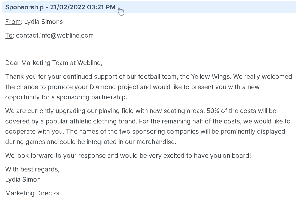
Task: Click the word merchandise
Action: (156, 142)
